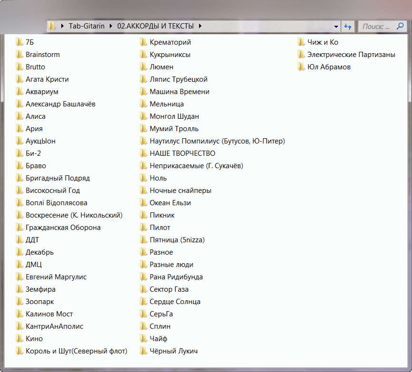Expand the arrow after Tab-Gitarin breadcrumb

(112, 26)
